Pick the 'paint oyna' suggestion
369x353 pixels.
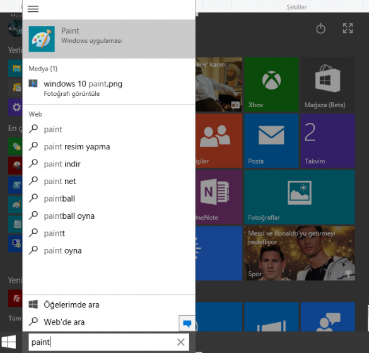tap(108, 251)
